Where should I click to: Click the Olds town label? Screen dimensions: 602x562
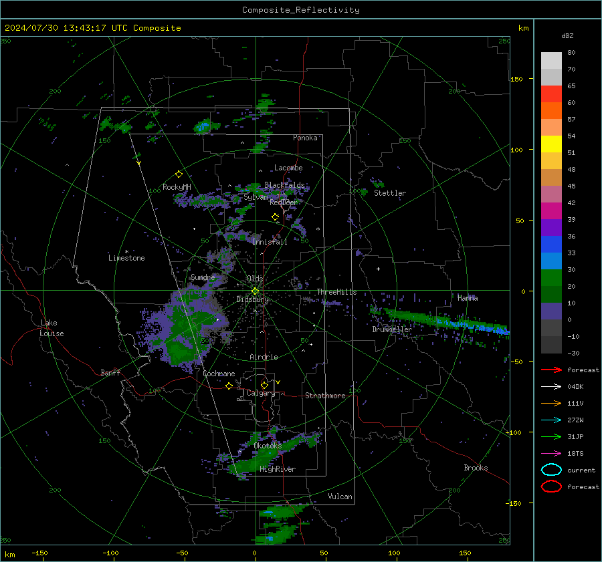click(255, 278)
